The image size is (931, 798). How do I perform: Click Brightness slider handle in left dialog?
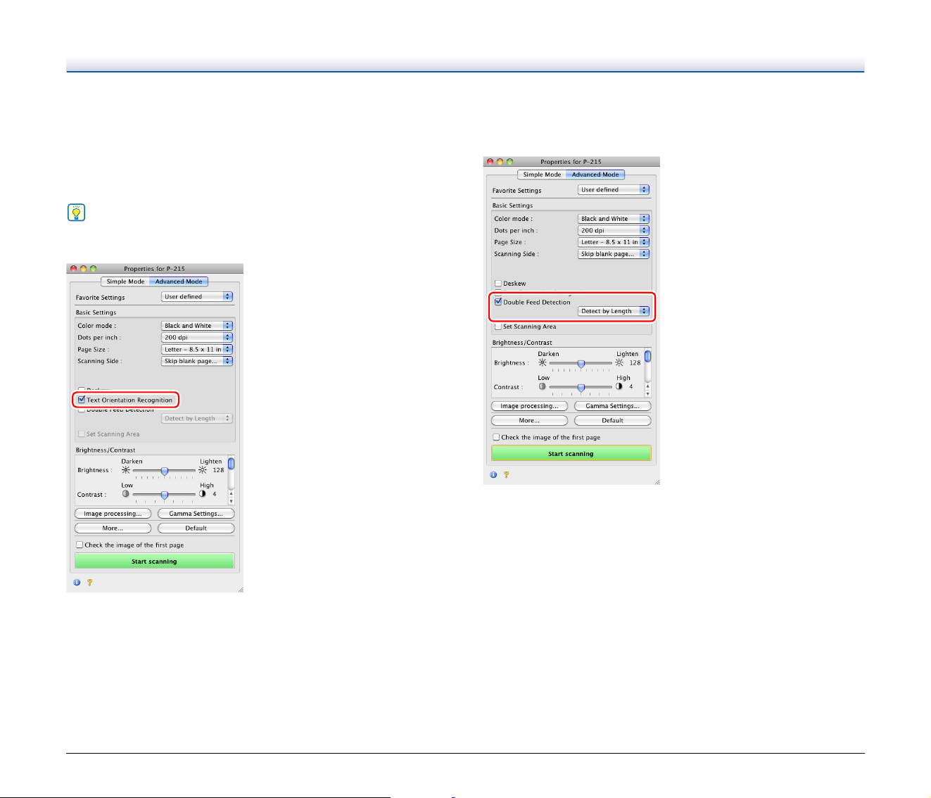(x=165, y=471)
